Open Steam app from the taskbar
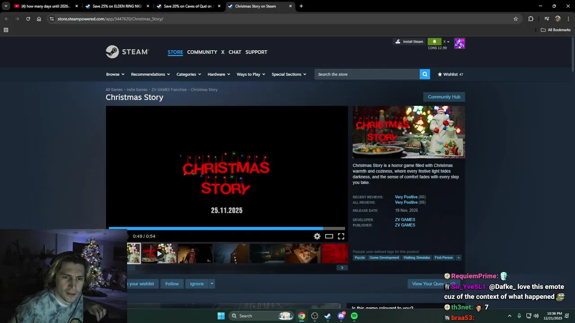The image size is (575, 323). pos(328,316)
